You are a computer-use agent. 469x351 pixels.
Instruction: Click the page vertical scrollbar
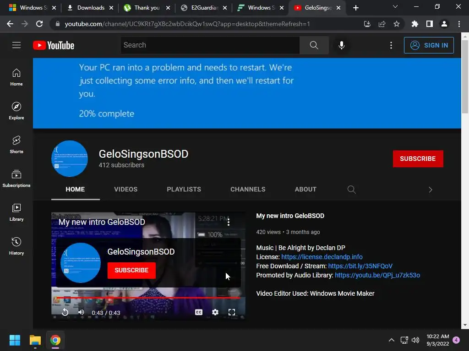(465, 77)
